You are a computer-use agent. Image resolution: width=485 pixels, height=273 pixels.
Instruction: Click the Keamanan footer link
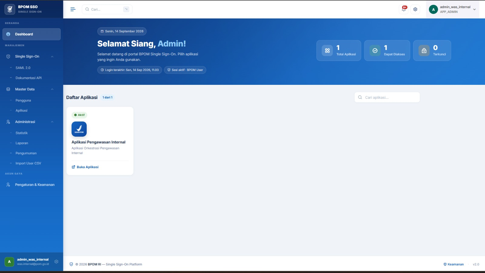click(x=453, y=264)
